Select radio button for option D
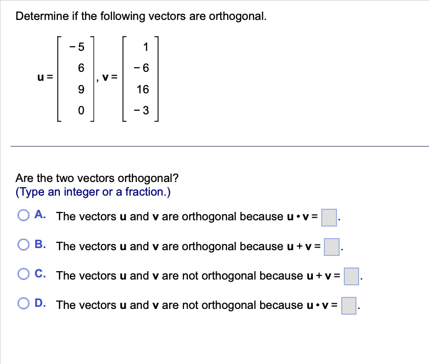 pyautogui.click(x=23, y=303)
